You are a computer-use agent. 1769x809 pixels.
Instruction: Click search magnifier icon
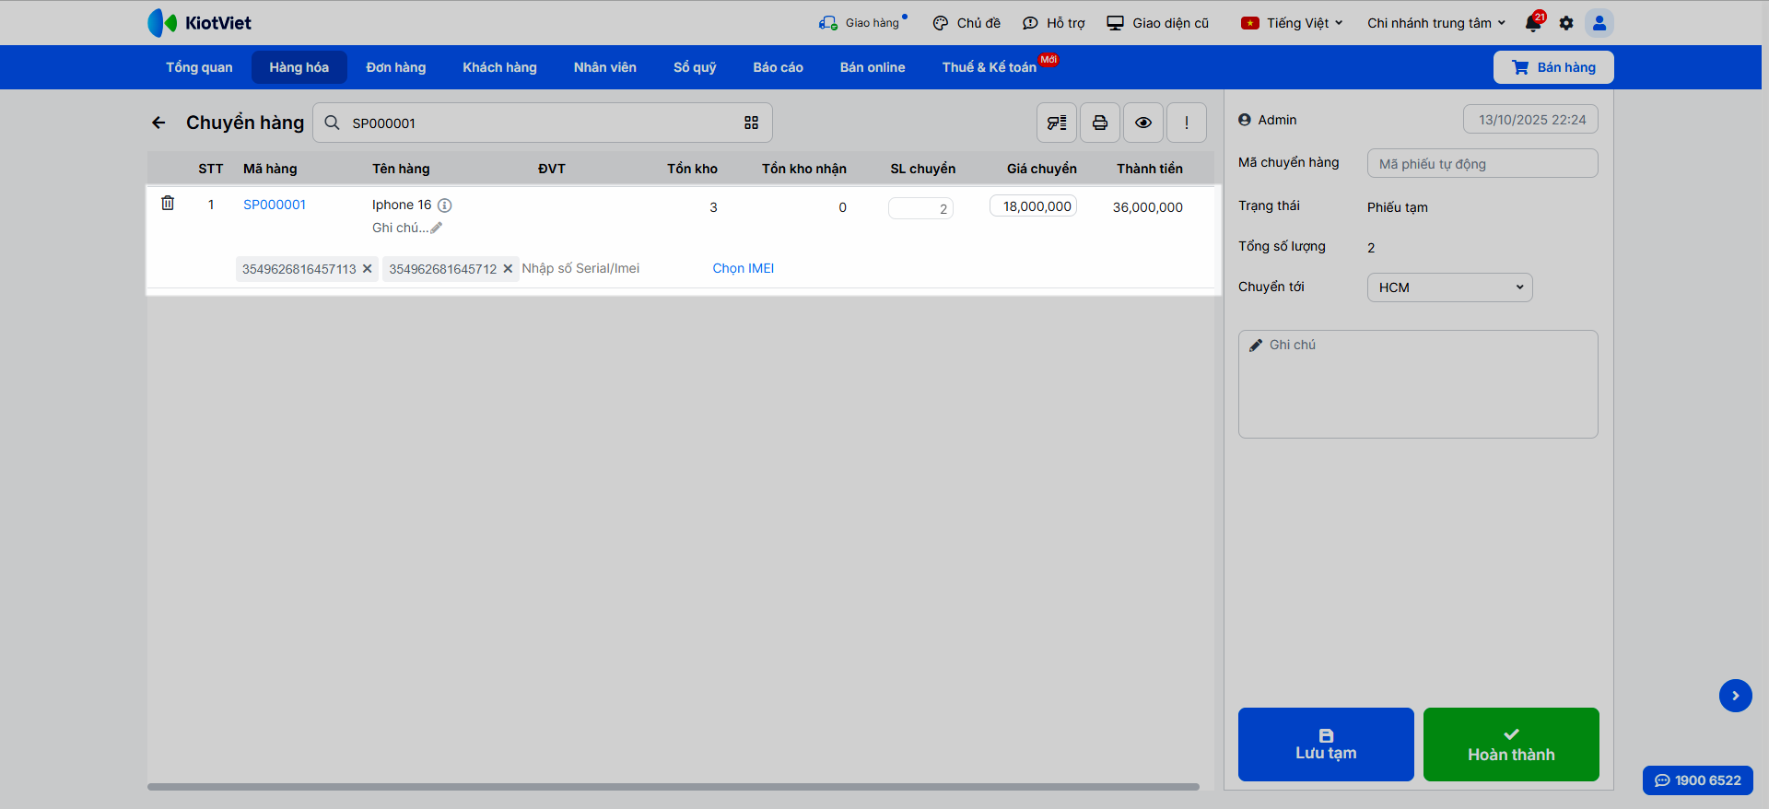pos(333,123)
